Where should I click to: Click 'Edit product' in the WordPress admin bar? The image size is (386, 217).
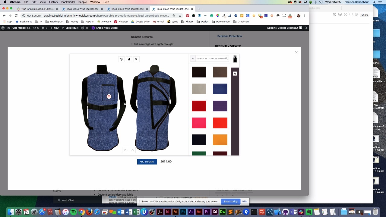point(70,28)
